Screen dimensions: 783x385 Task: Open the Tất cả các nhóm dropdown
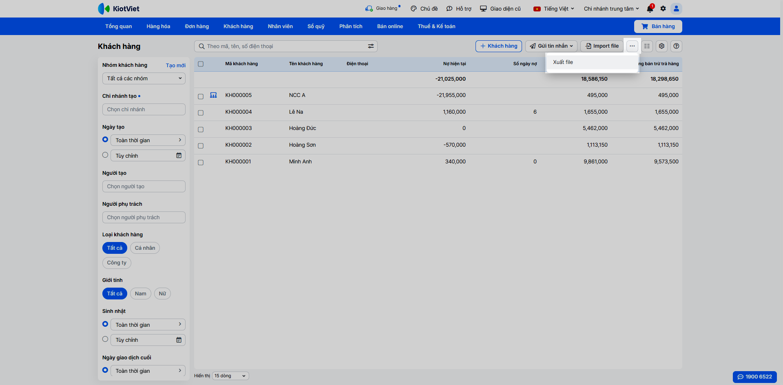[x=144, y=78]
